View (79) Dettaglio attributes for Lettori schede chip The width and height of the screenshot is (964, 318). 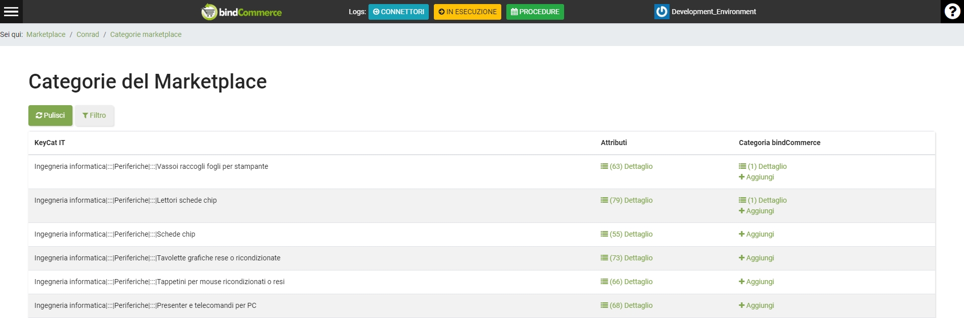pyautogui.click(x=626, y=200)
